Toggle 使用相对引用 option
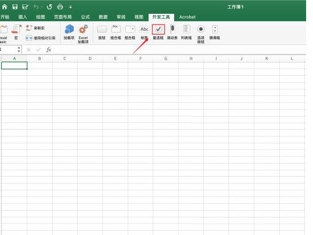Screen dimensions: 313x235 [41, 38]
